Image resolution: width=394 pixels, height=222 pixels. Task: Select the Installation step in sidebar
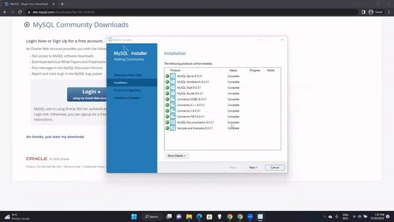tap(132, 83)
